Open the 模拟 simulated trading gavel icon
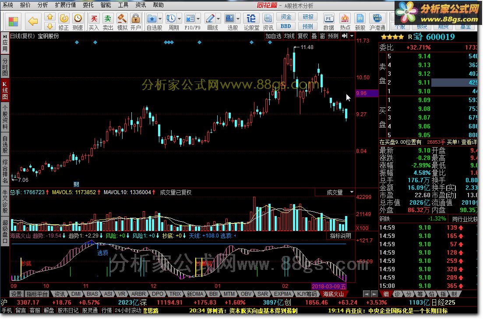Screen dimensions: 483x319 tap(122, 21)
